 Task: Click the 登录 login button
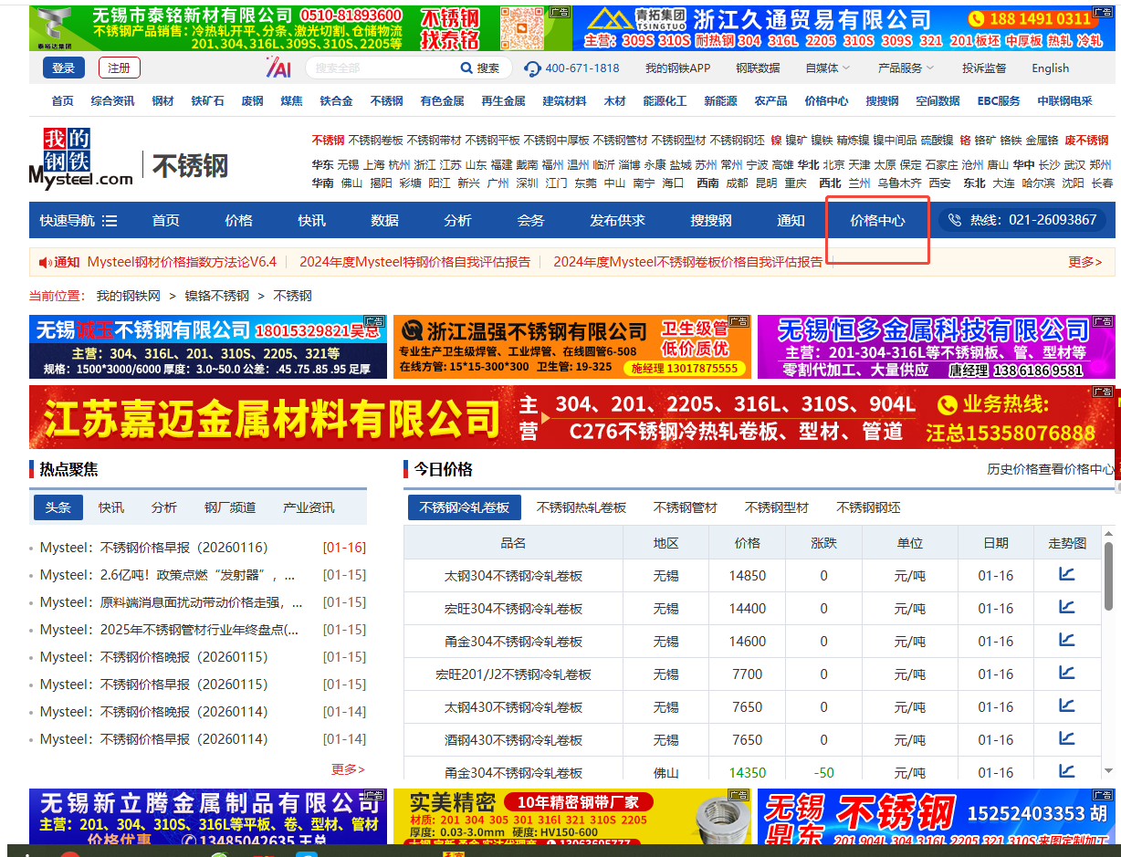point(63,68)
